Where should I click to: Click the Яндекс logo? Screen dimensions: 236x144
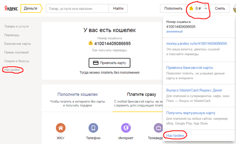11,8
